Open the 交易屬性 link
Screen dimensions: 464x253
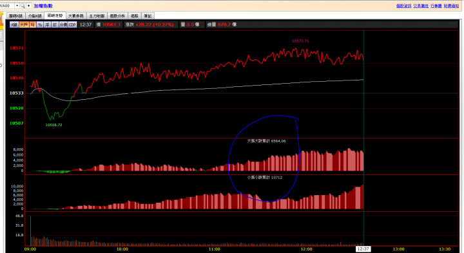click(421, 6)
